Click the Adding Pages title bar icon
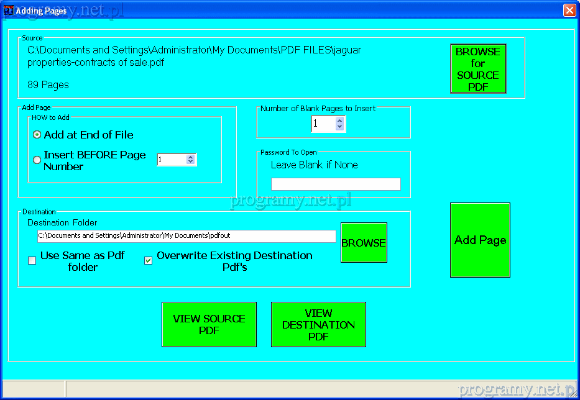 [9, 11]
